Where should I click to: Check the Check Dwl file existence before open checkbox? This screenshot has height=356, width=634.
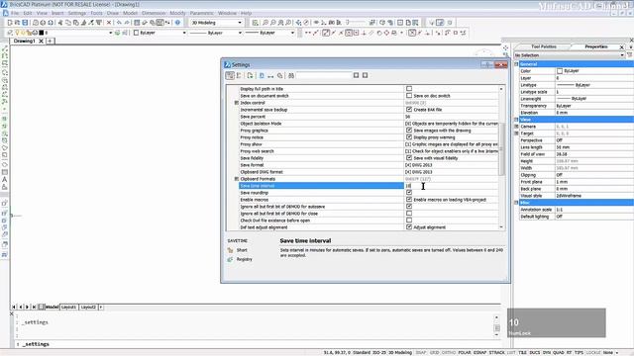(409, 221)
